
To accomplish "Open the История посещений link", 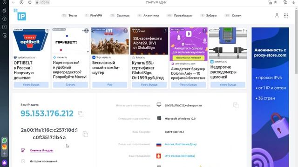I will pos(43,161).
